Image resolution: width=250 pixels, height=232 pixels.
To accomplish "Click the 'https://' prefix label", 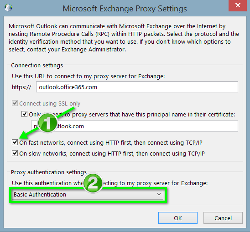I will 21,87.
